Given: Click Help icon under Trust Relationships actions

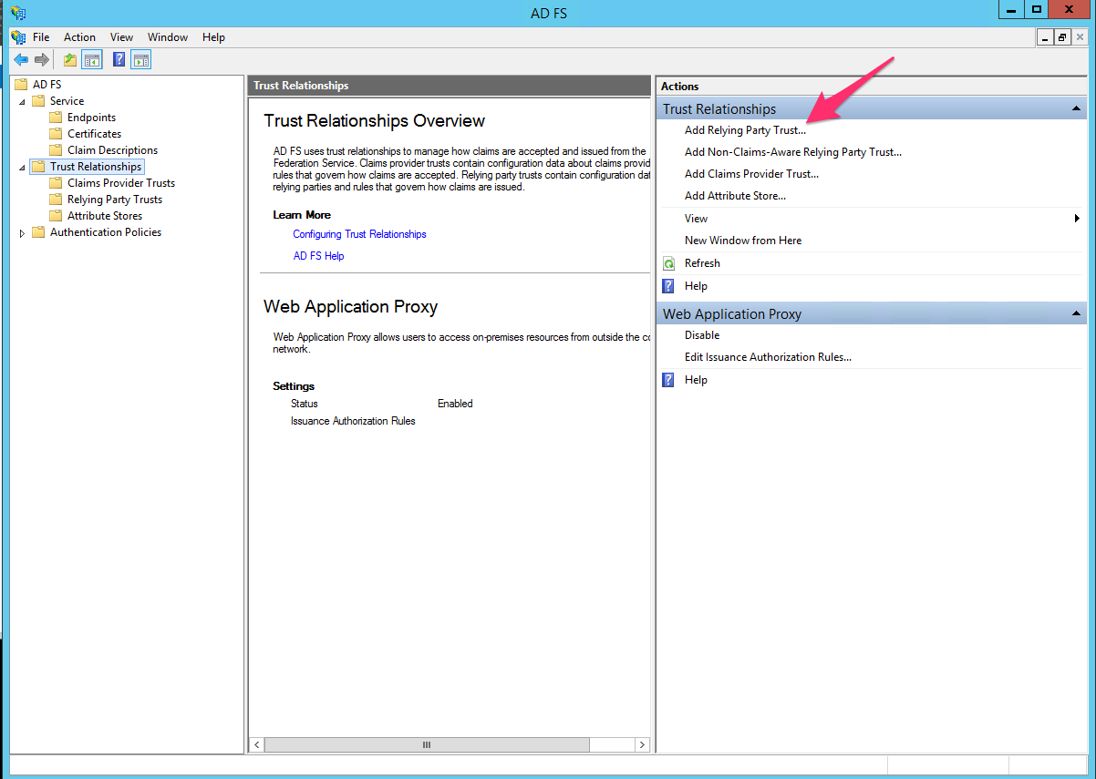Looking at the screenshot, I should tap(668, 286).
